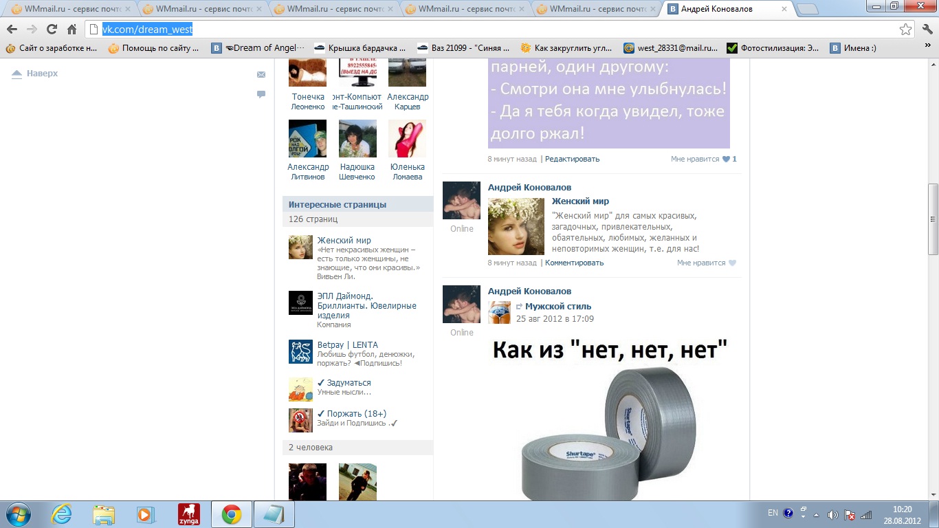Open the Интересные страницы section header

[x=357, y=204]
